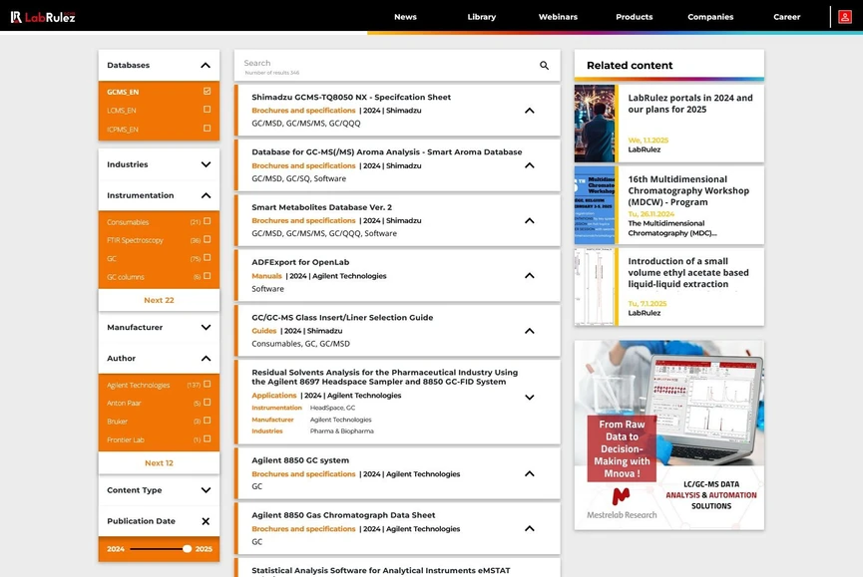Enable the LCMS_EN database checkbox
This screenshot has width=863, height=577.
pyautogui.click(x=207, y=110)
